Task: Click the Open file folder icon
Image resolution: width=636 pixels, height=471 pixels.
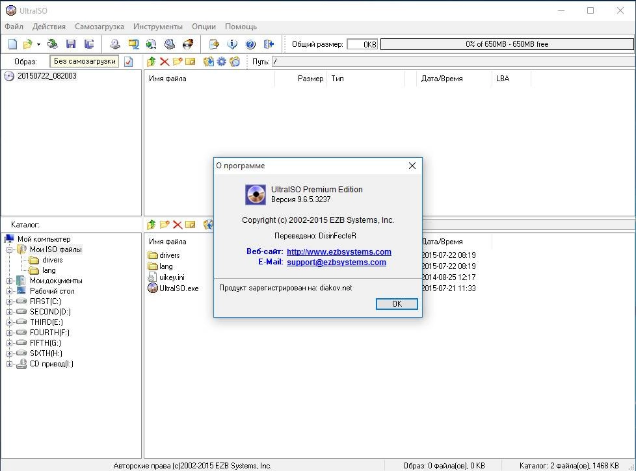Action: coord(27,44)
